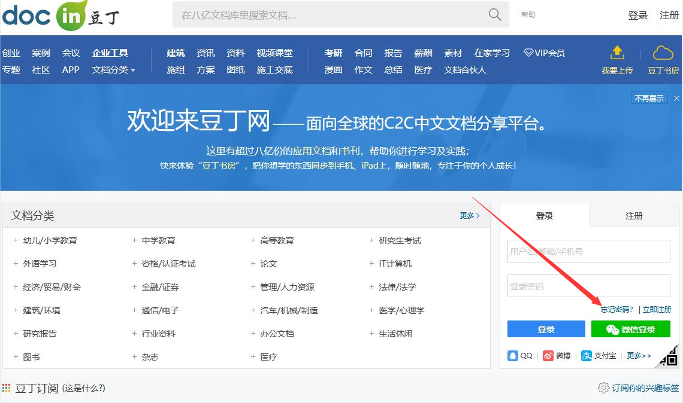Click the docin 豆丁 logo
The width and height of the screenshot is (683, 403).
pos(61,16)
